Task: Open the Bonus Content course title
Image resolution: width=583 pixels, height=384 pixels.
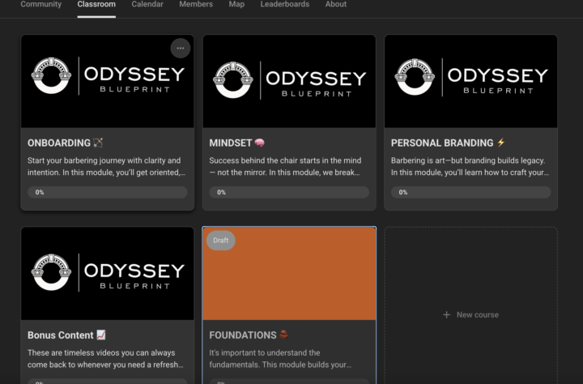Action: pyautogui.click(x=61, y=335)
